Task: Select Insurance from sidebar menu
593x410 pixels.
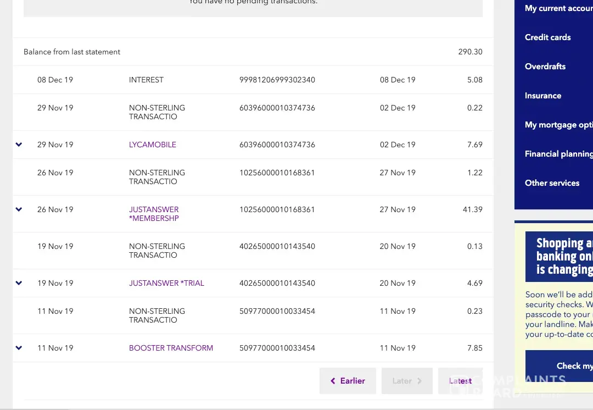Action: [x=543, y=96]
